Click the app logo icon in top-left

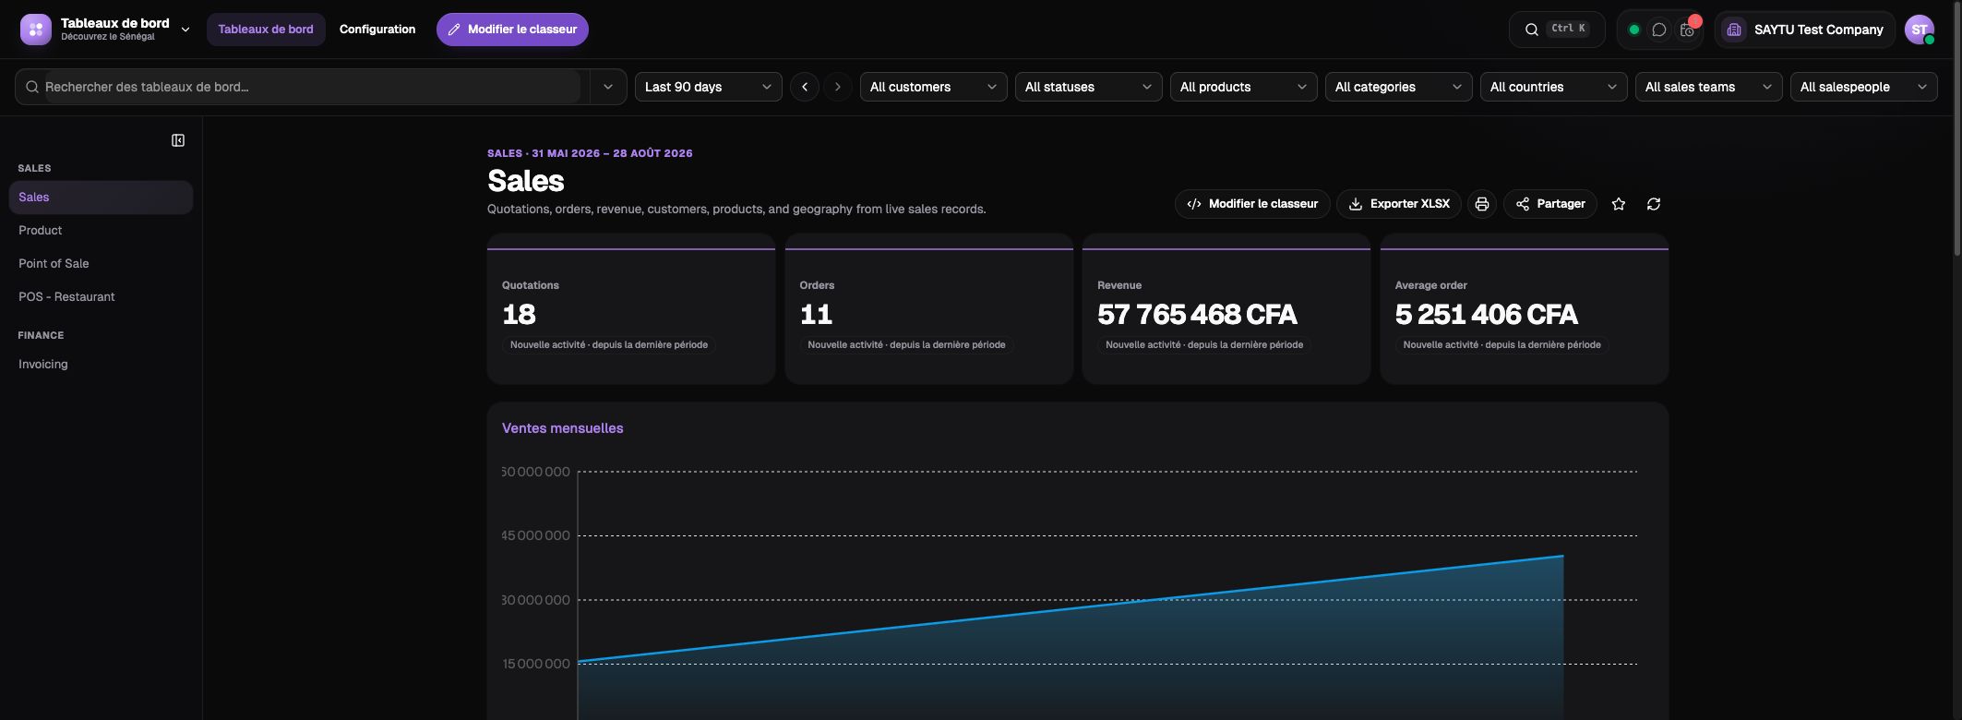click(x=36, y=30)
